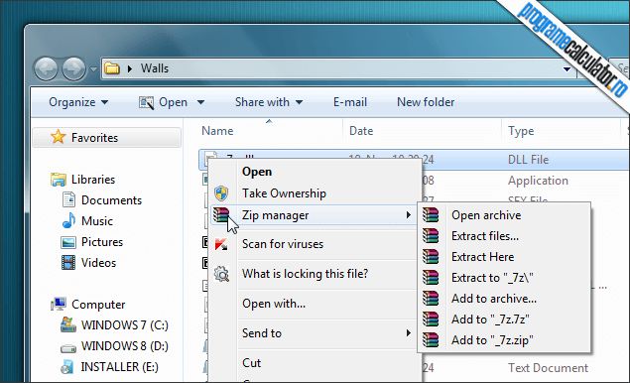Click the WINDOWS 8 drive icon
630x383 pixels.
pos(68,348)
